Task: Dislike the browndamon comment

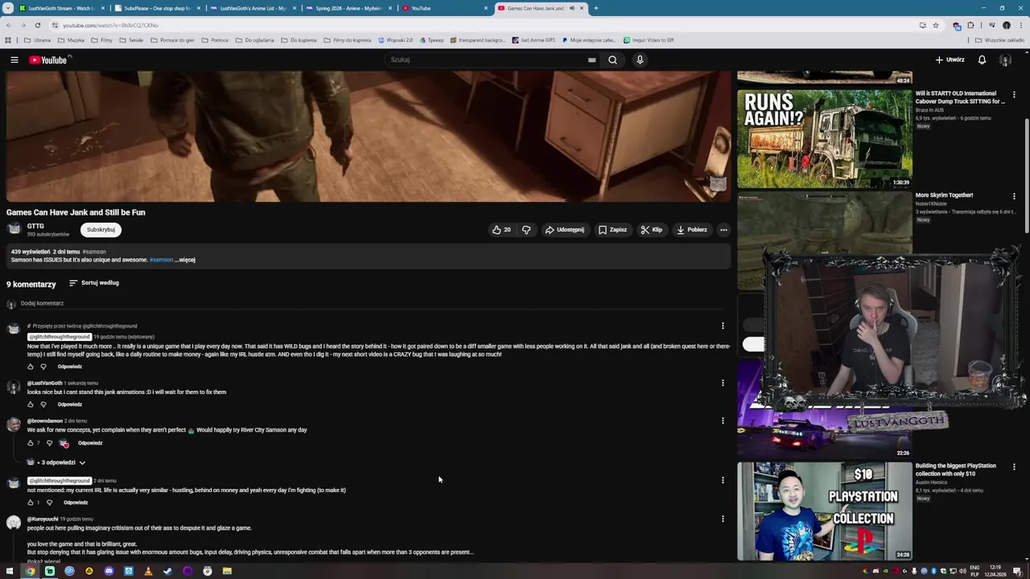Action: [49, 443]
